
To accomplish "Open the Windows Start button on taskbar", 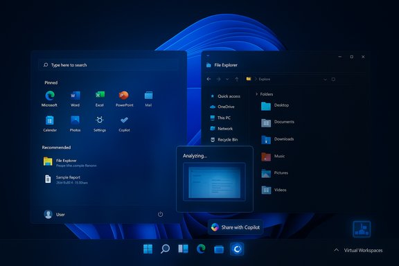I will tap(148, 249).
